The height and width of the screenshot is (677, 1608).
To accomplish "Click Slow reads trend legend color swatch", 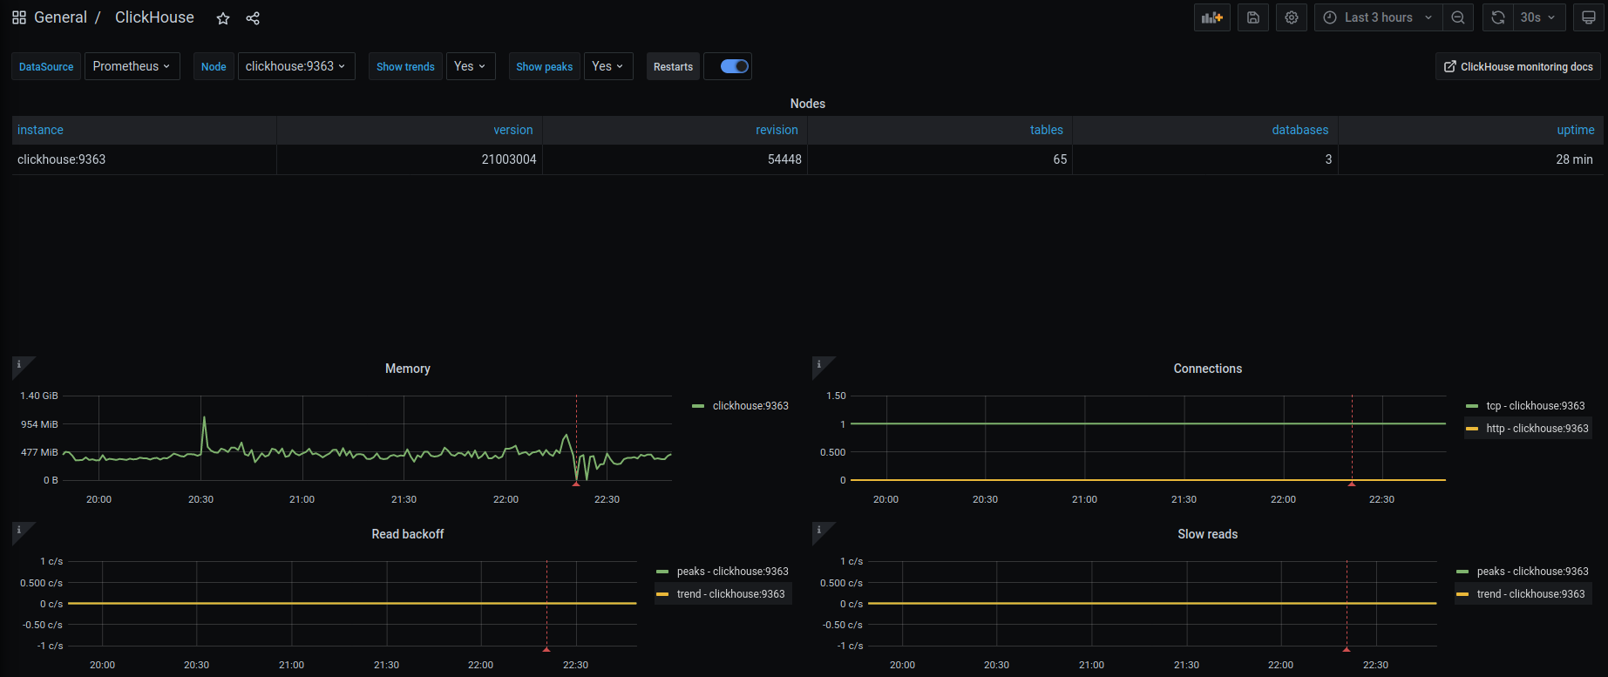I will pos(1462,594).
